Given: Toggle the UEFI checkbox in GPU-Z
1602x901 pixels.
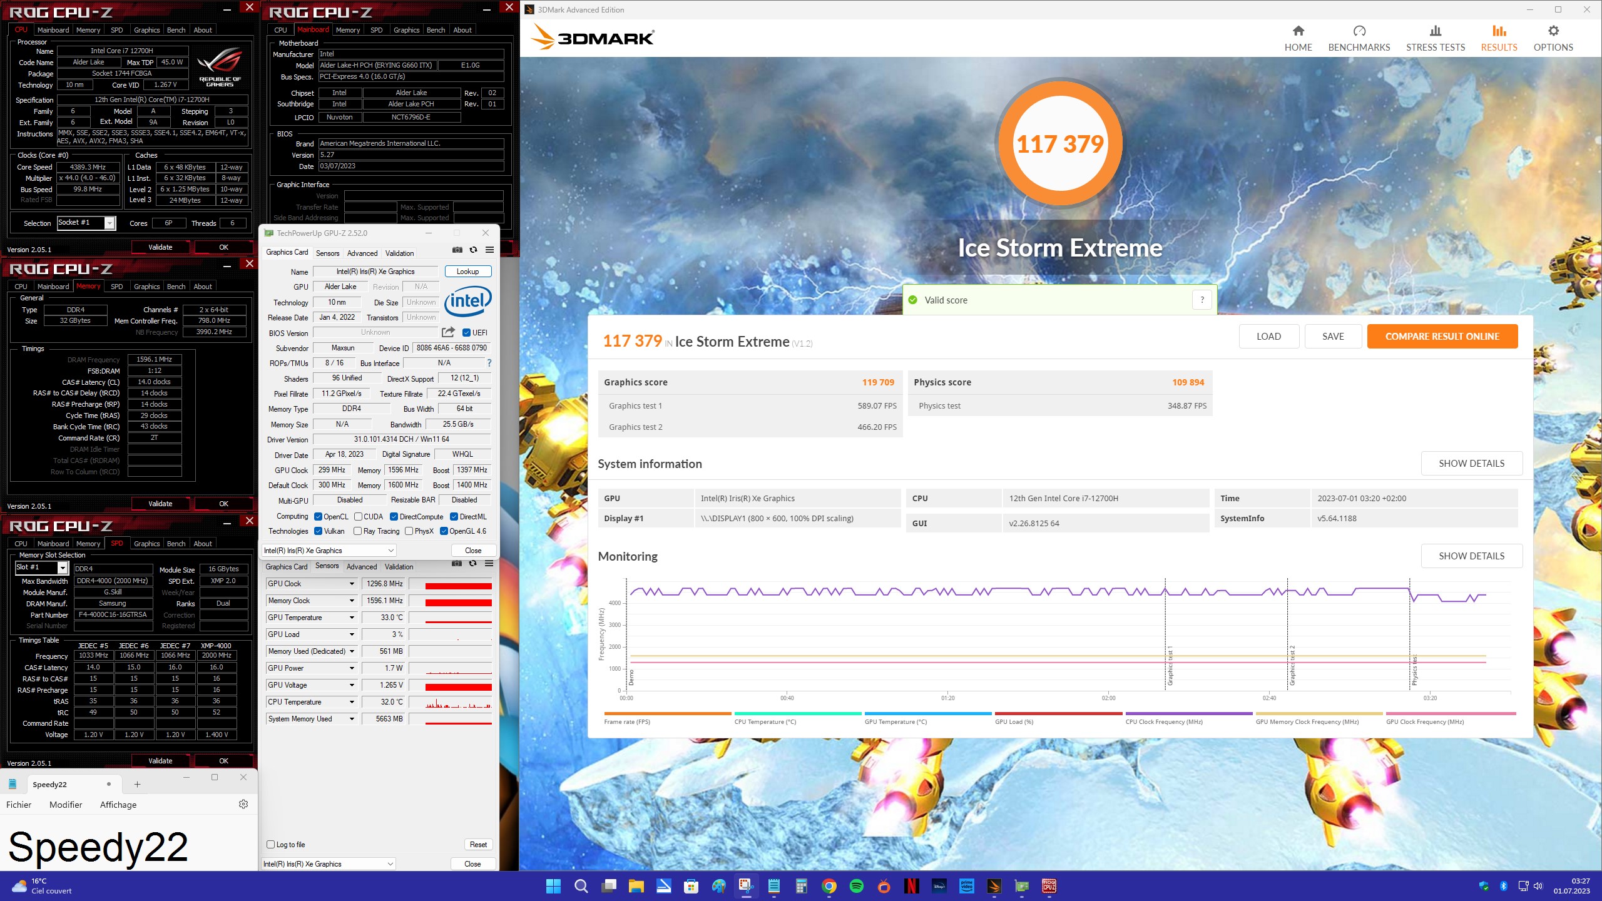Looking at the screenshot, I should click(466, 332).
